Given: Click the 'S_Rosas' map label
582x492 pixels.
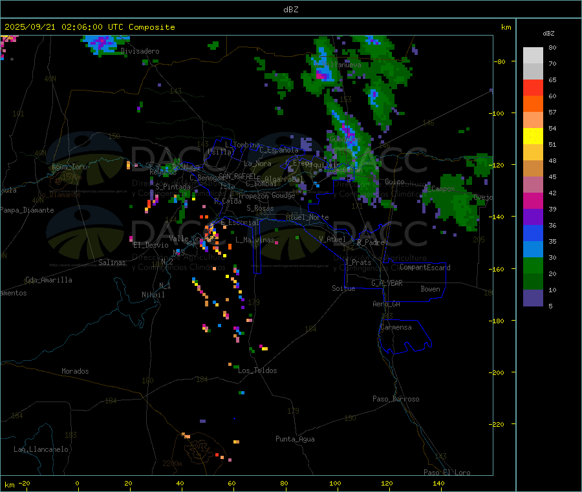Looking at the screenshot, I should pyautogui.click(x=260, y=208).
